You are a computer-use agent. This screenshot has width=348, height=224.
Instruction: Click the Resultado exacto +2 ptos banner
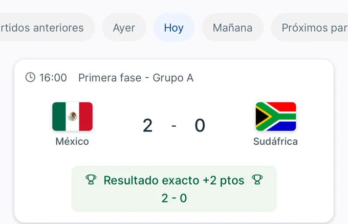174,189
